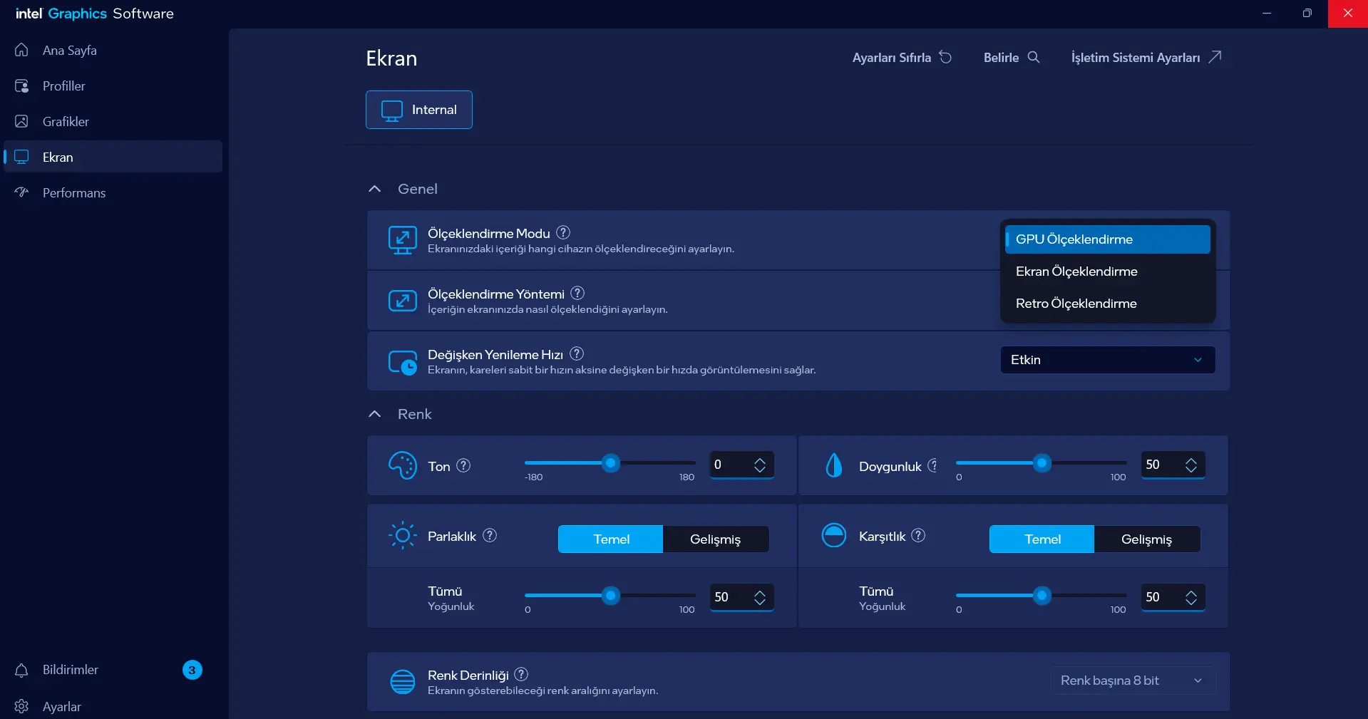Click the Ton palette icon
The width and height of the screenshot is (1368, 719).
(x=403, y=466)
